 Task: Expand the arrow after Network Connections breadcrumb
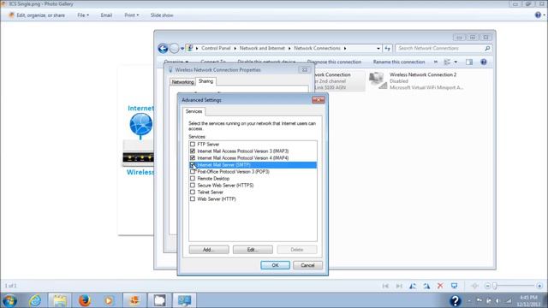[345, 48]
